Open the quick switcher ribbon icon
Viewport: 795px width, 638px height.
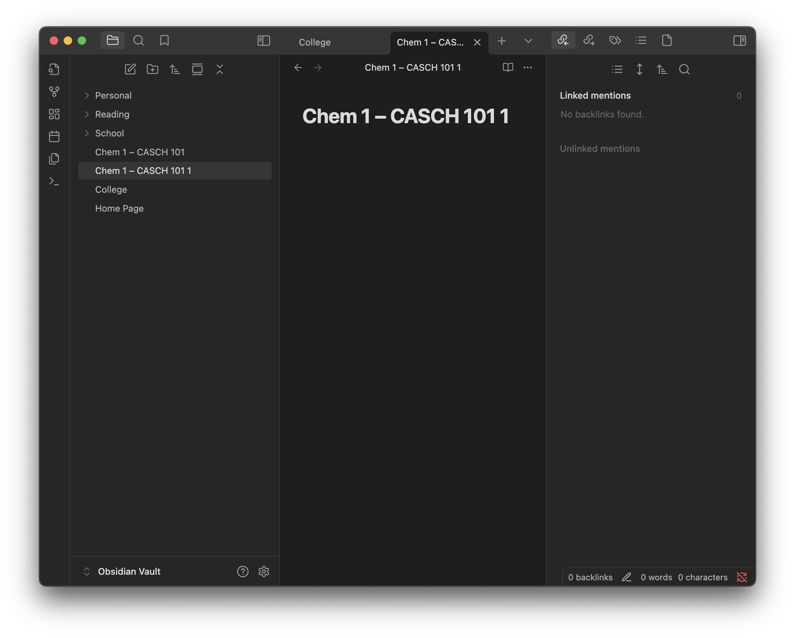click(x=54, y=69)
